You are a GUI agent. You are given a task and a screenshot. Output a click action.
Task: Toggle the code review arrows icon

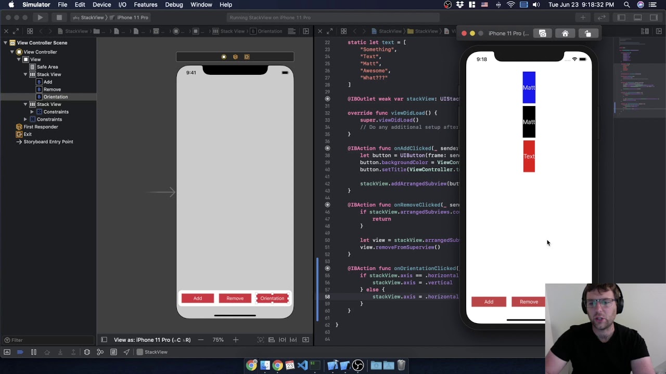[x=601, y=17]
